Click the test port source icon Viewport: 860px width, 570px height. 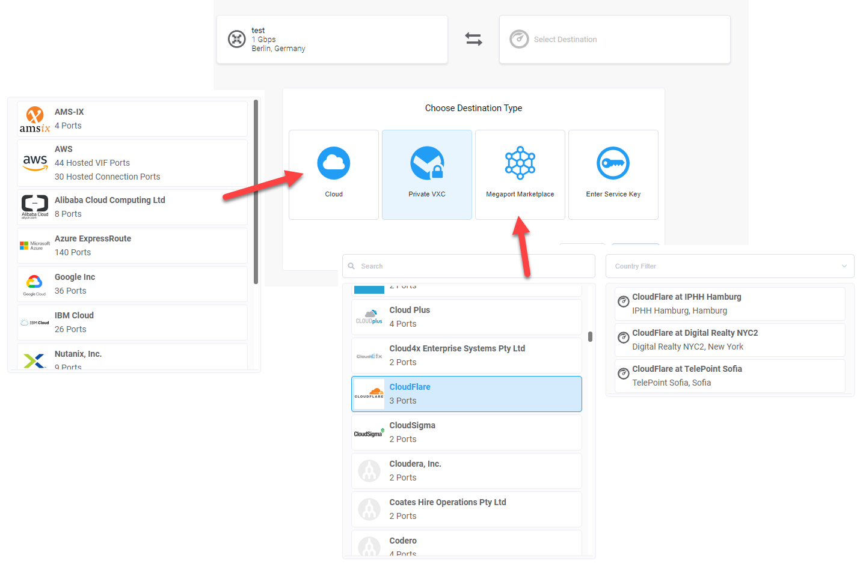[x=237, y=39]
